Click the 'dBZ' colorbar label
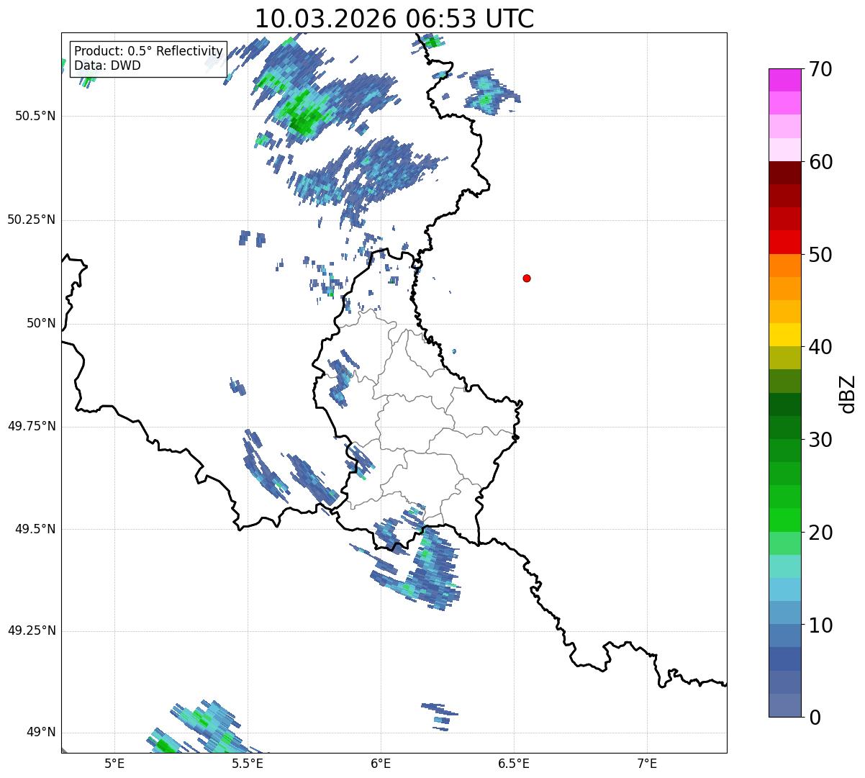The image size is (865, 778). [x=848, y=393]
